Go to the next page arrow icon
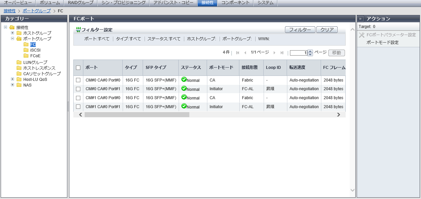 pos(274,53)
